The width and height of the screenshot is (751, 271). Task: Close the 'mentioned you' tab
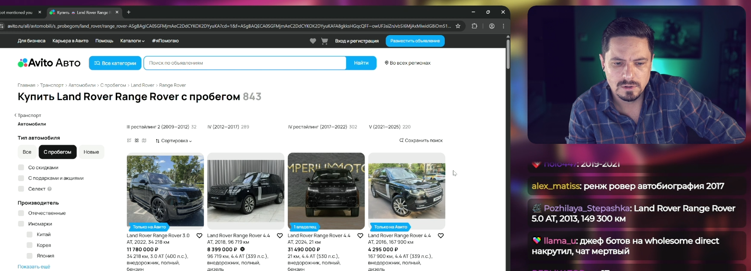click(40, 12)
